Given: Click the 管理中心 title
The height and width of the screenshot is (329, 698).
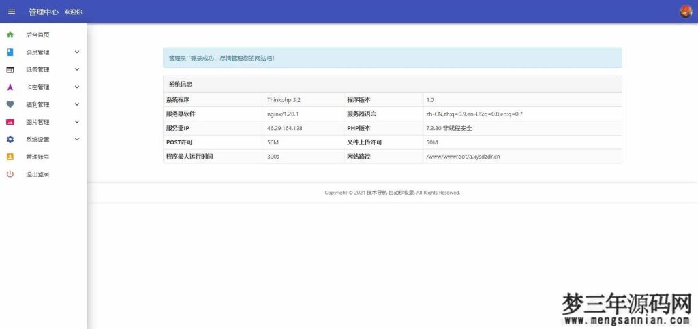Looking at the screenshot, I should coord(44,12).
